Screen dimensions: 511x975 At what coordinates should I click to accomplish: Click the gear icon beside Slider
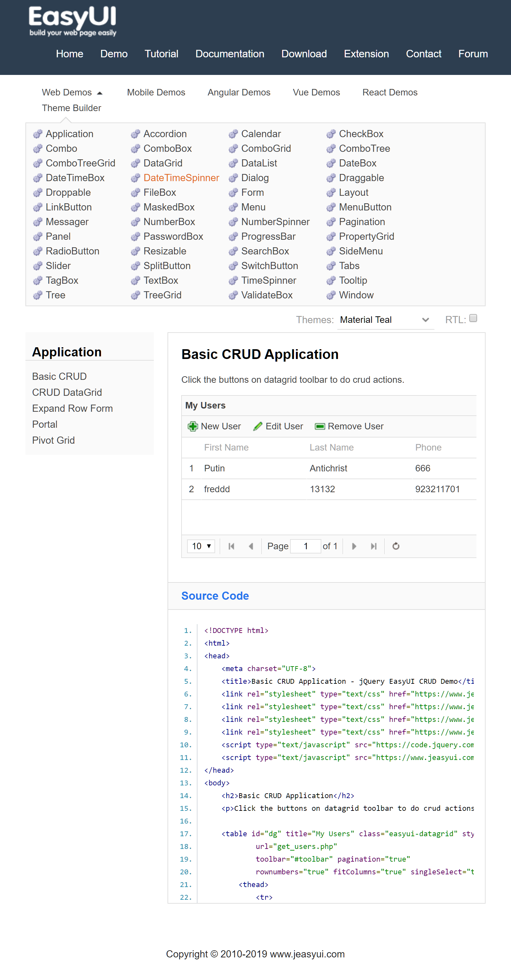[37, 266]
